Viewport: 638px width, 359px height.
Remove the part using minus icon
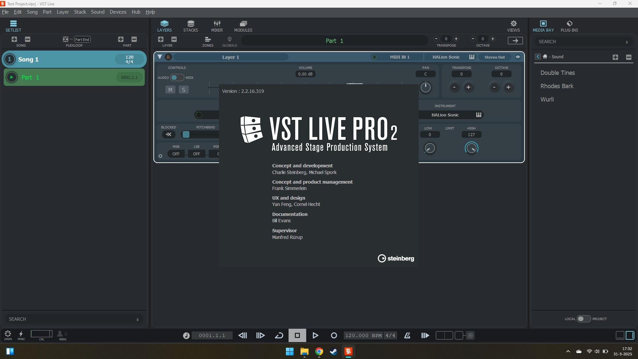(134, 39)
